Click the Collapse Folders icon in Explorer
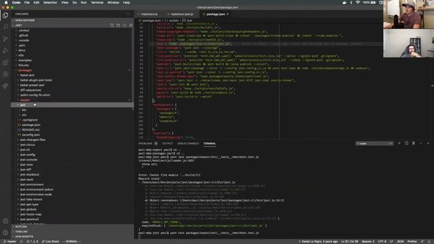The height and width of the screenshot is (244, 434). click(131, 25)
